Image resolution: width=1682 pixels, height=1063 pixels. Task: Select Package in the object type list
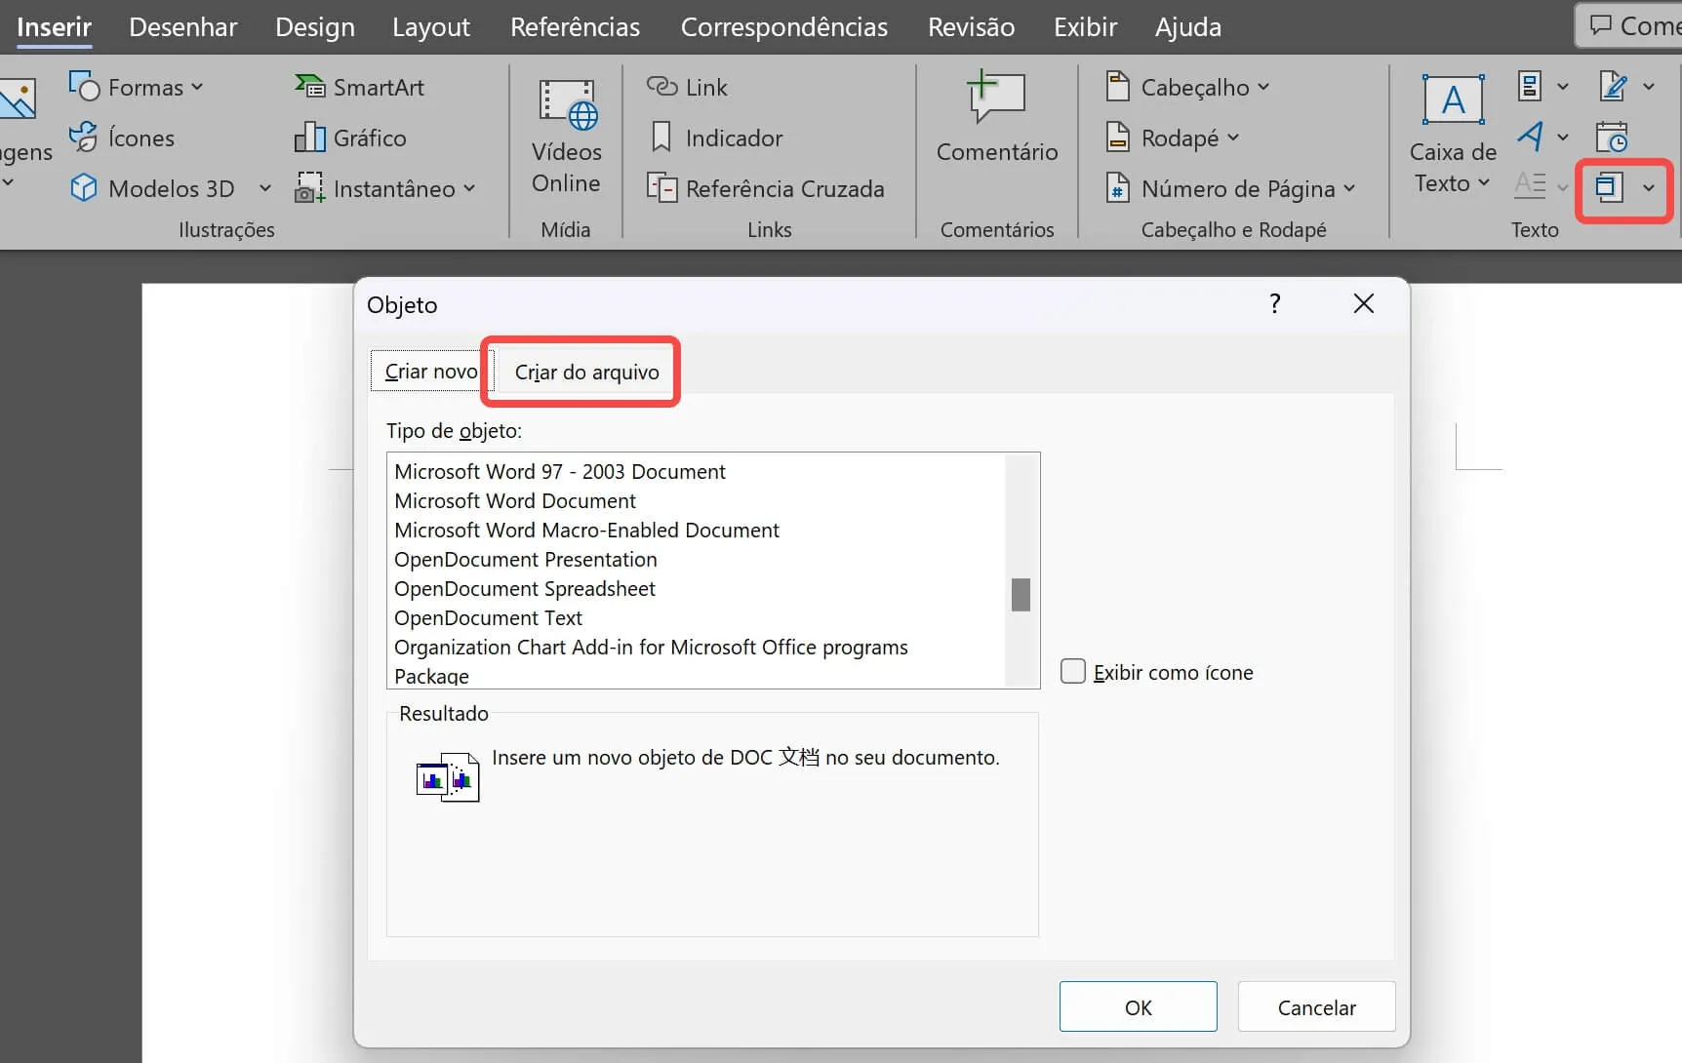[431, 676]
